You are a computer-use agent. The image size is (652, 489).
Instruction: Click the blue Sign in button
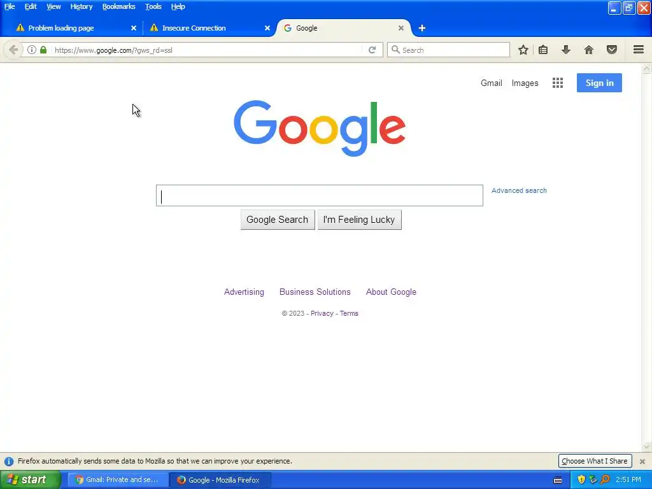[x=599, y=83]
